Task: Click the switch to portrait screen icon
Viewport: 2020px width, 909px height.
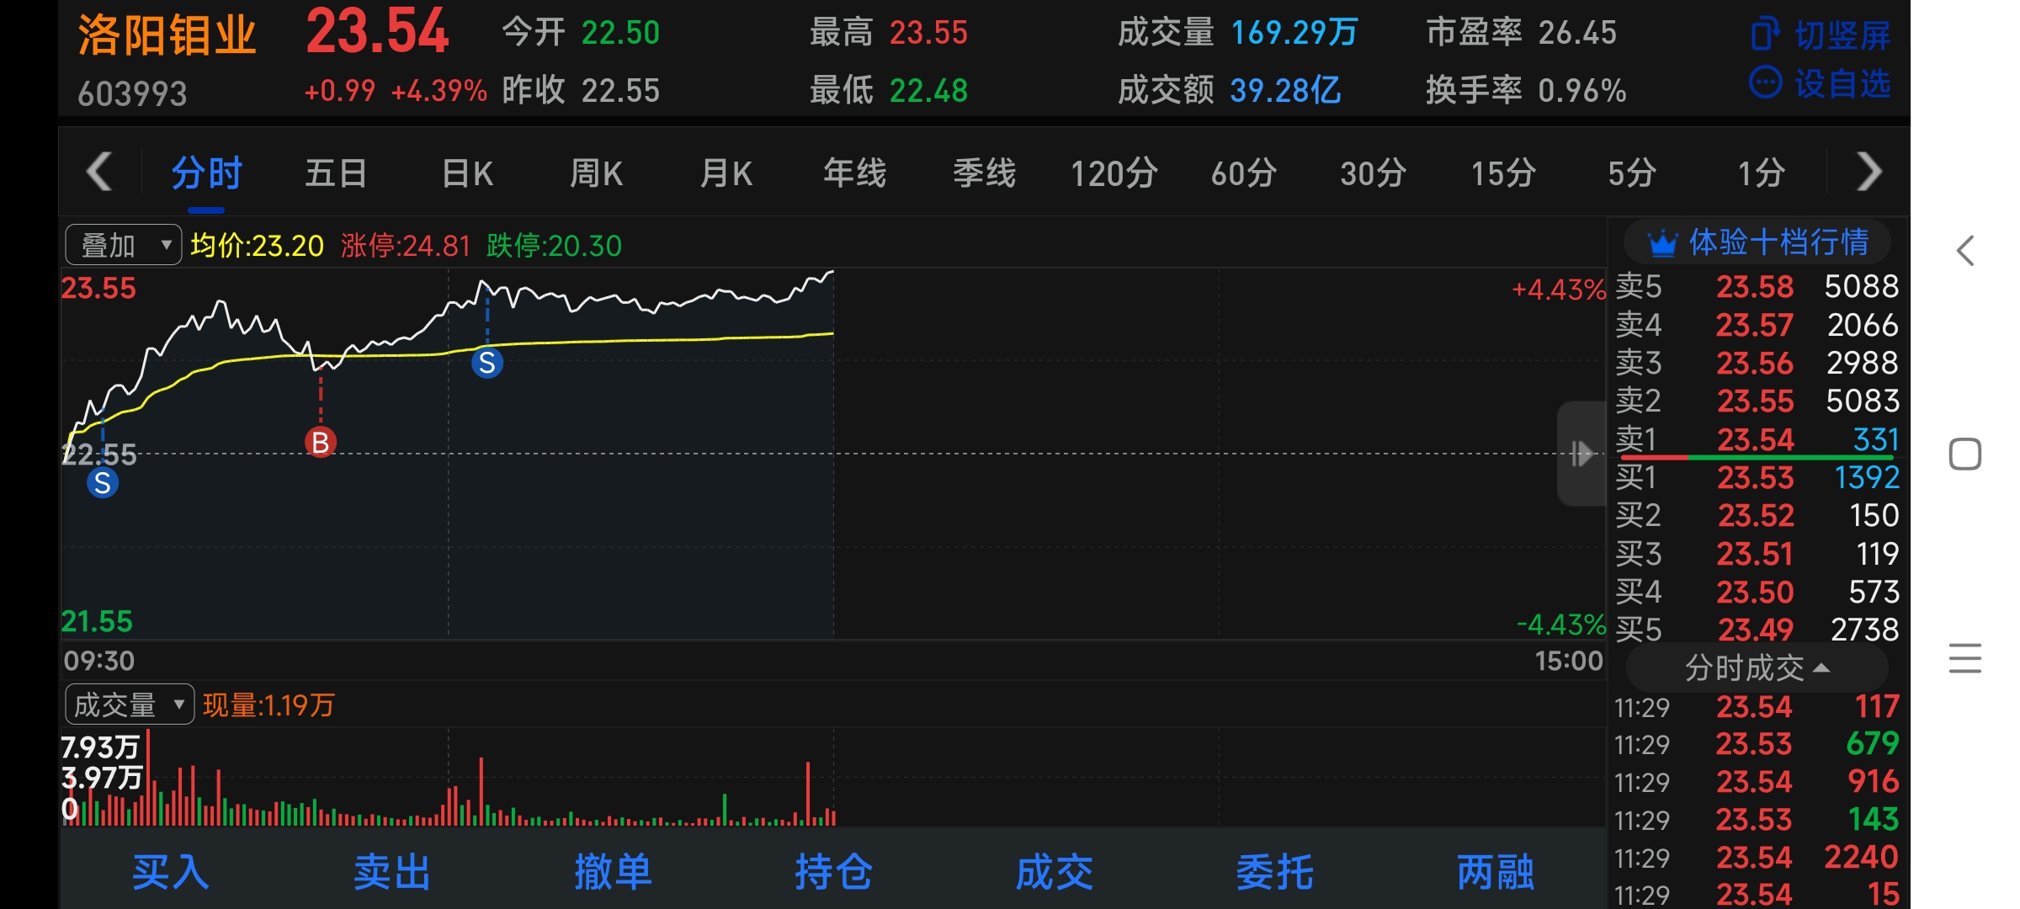Action: [x=1765, y=35]
